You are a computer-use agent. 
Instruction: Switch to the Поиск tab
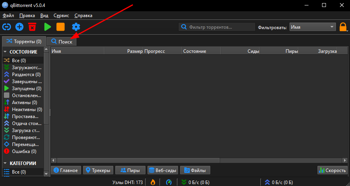click(x=62, y=42)
